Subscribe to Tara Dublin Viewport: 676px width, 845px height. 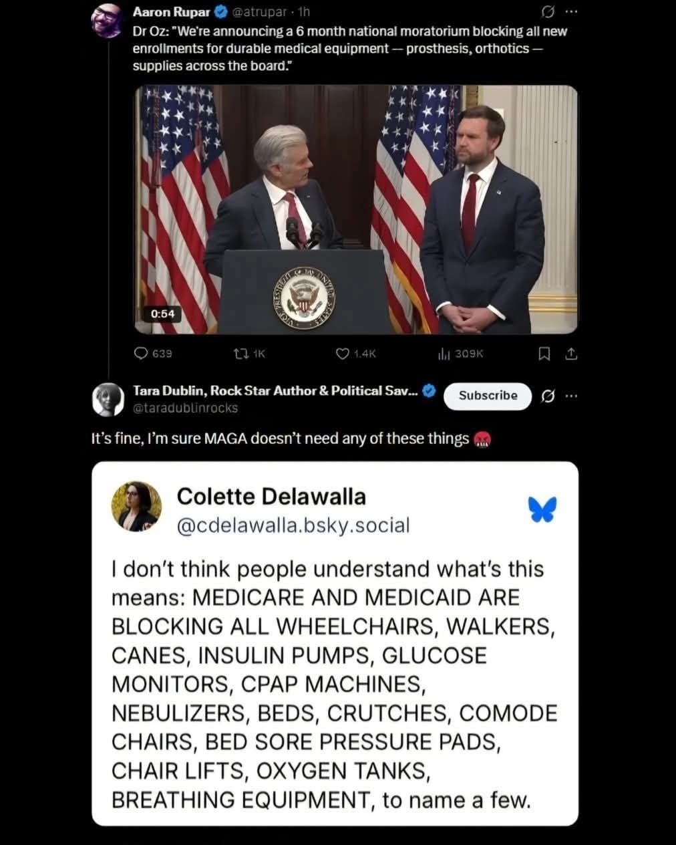(488, 396)
